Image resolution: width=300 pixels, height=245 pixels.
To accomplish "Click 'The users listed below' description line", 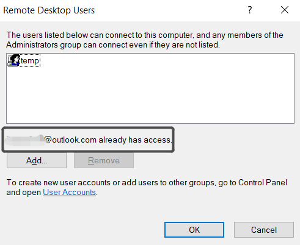I will [x=145, y=35].
